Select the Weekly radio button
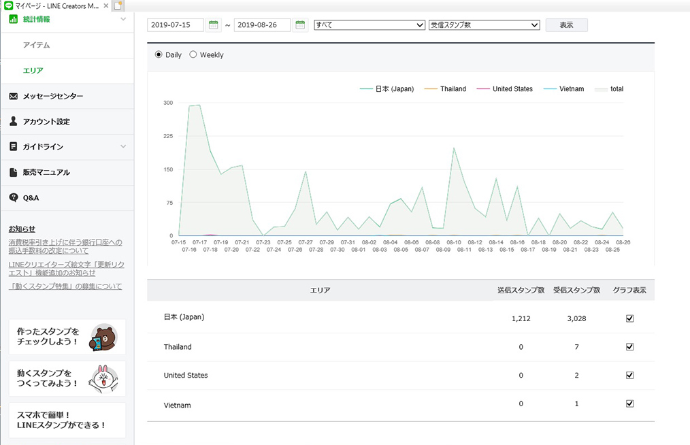 click(193, 54)
